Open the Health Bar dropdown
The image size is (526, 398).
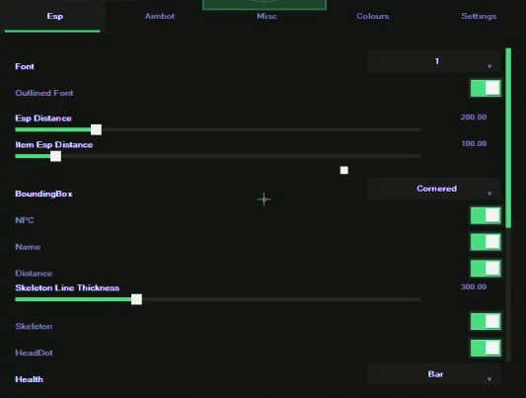tap(434, 374)
